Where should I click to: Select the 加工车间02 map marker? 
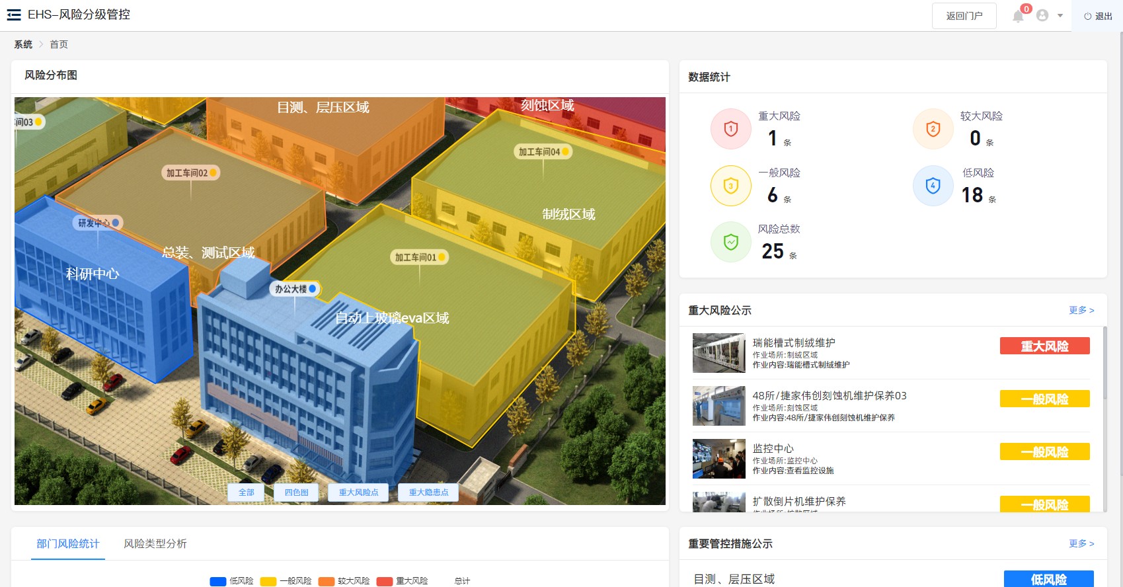(191, 173)
